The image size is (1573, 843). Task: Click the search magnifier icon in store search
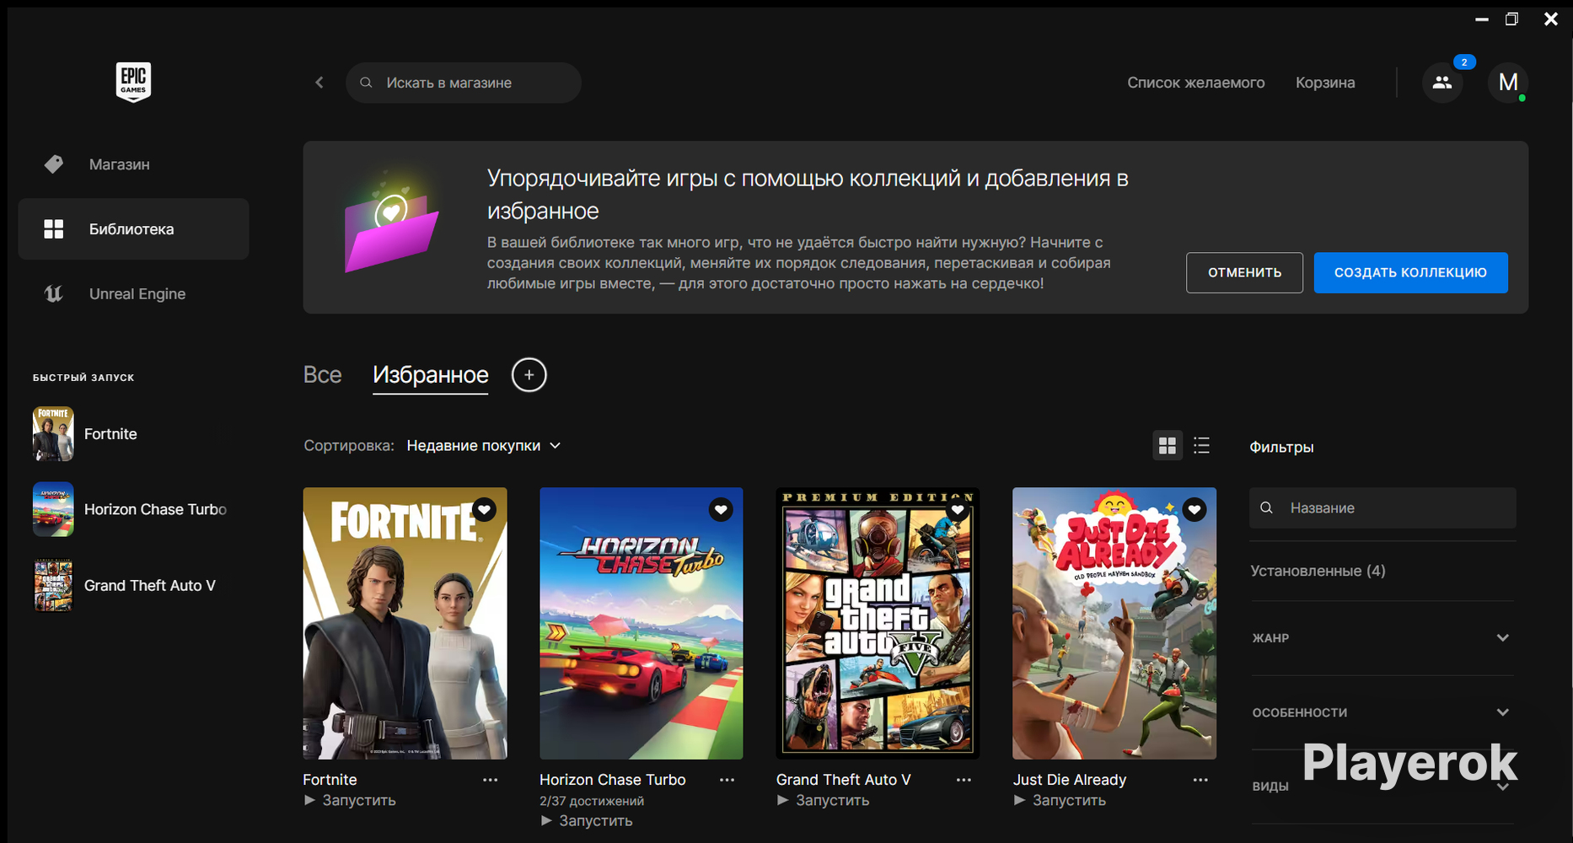coord(366,83)
